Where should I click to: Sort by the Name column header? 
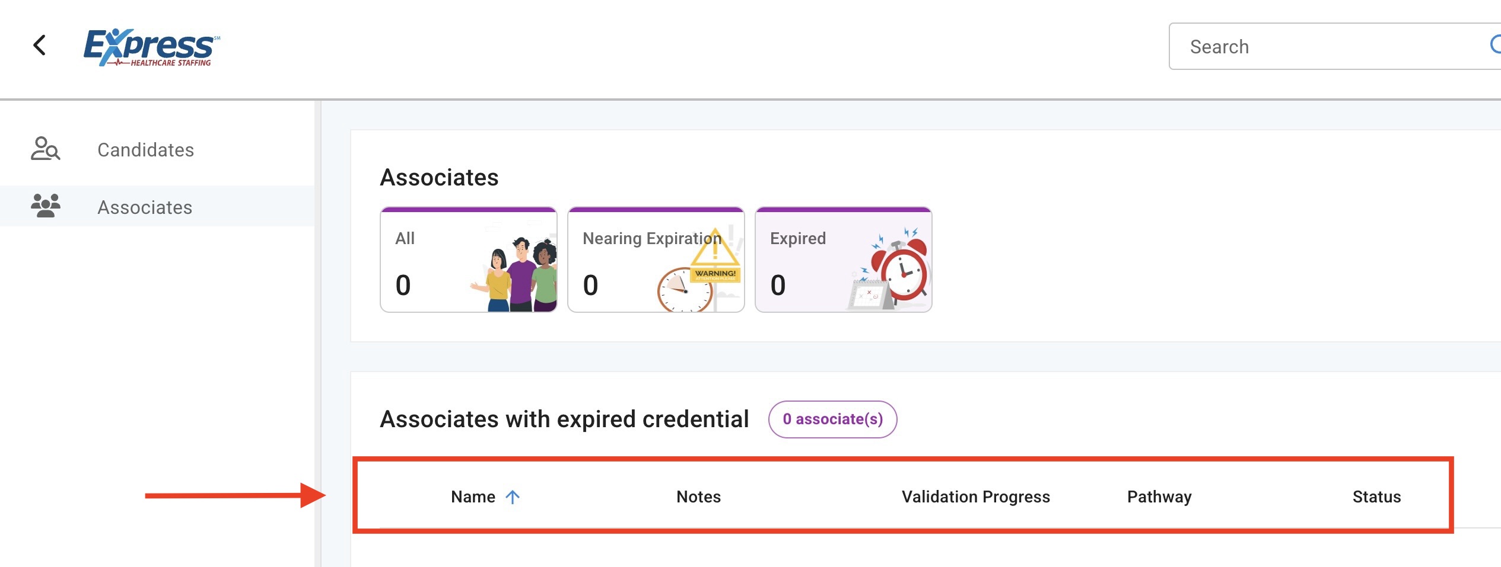(473, 496)
